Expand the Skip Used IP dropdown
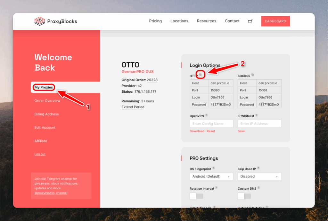This screenshot has height=221, width=328. tap(259, 177)
